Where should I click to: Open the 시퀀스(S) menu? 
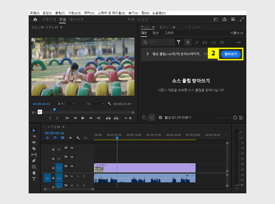74,13
